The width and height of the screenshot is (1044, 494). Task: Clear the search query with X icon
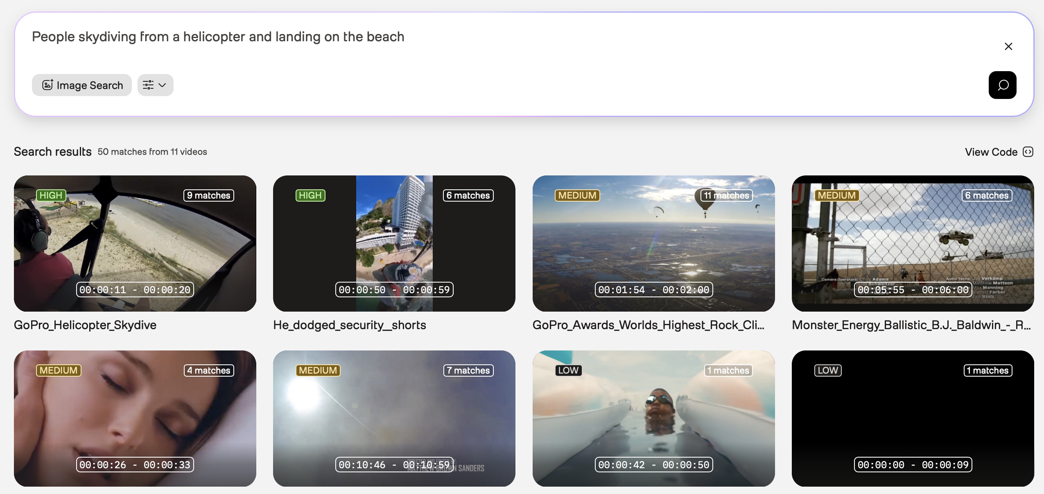click(x=1008, y=47)
